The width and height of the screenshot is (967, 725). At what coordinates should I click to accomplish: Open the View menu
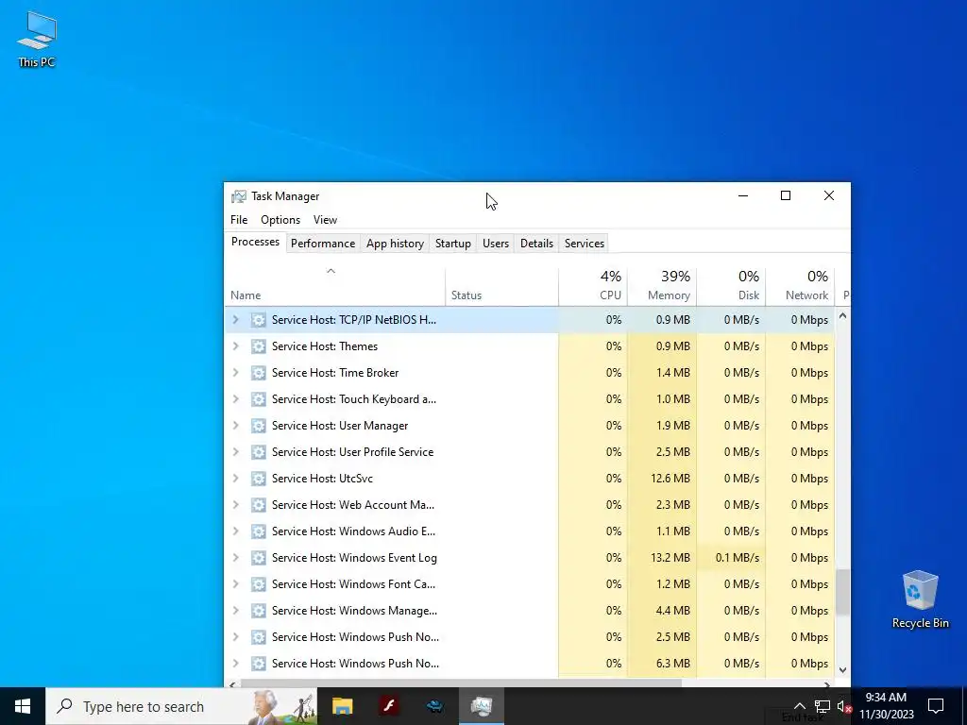point(325,219)
